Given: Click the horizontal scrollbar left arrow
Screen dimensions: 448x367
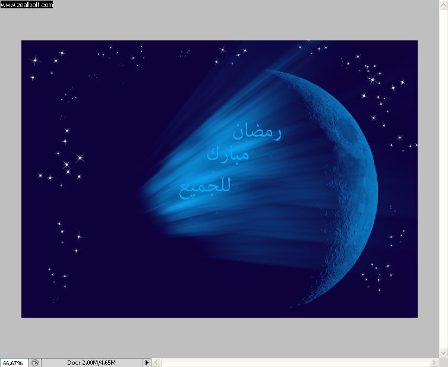Looking at the screenshot, I should point(156,362).
